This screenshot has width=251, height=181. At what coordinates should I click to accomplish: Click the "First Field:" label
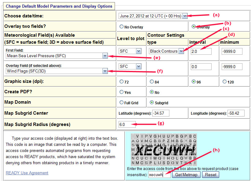coord(15,50)
